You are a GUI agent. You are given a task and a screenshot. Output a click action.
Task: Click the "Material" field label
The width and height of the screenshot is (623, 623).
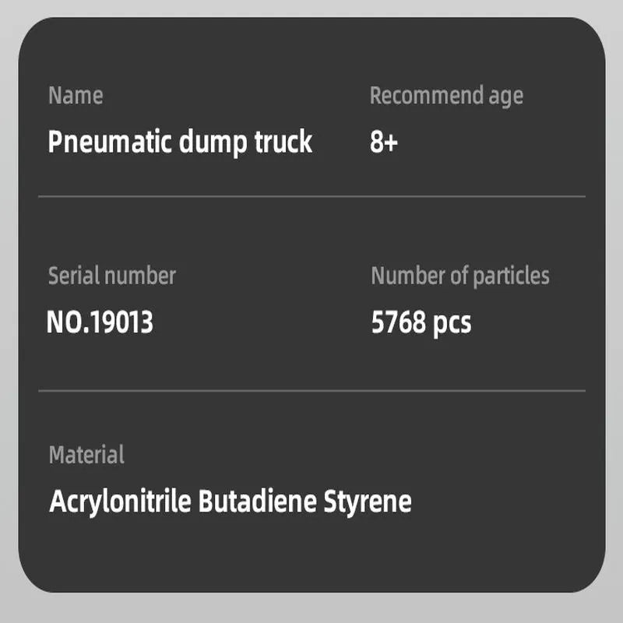click(x=86, y=455)
